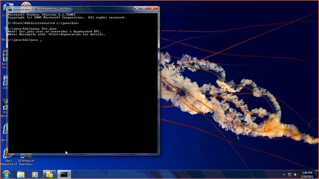
Task: Launch Windows Media Player from taskbar
Action: (x=35, y=175)
